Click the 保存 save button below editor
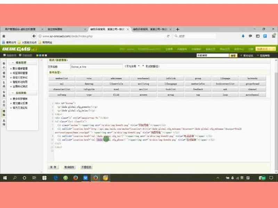 point(54,167)
